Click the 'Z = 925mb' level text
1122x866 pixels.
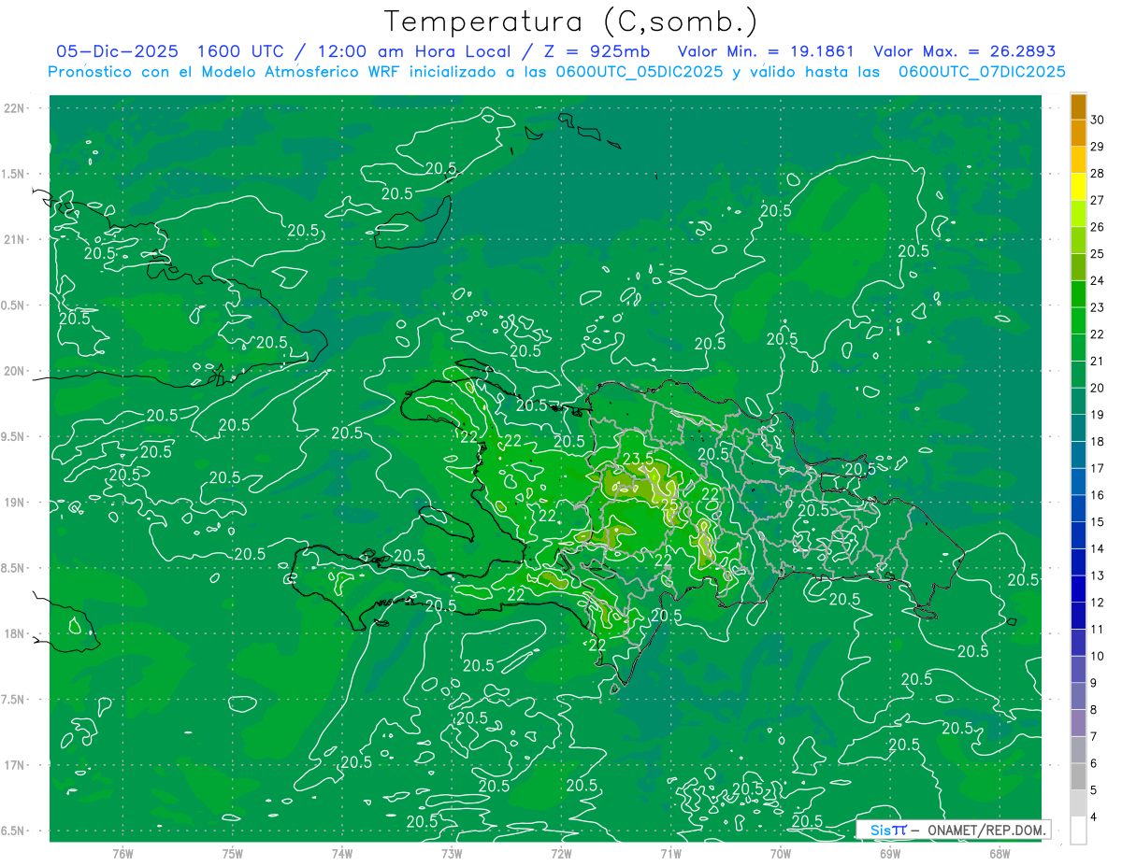597,51
